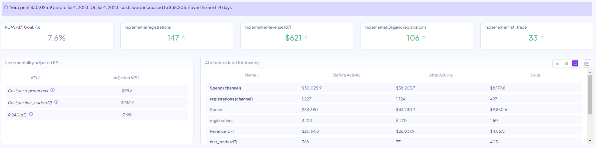Click the registrations (channel) row name
Image resolution: width=596 pixels, height=148 pixels.
231,99
